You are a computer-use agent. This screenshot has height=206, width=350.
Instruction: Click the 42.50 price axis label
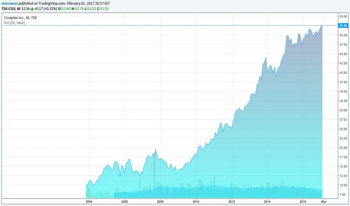click(x=343, y=63)
